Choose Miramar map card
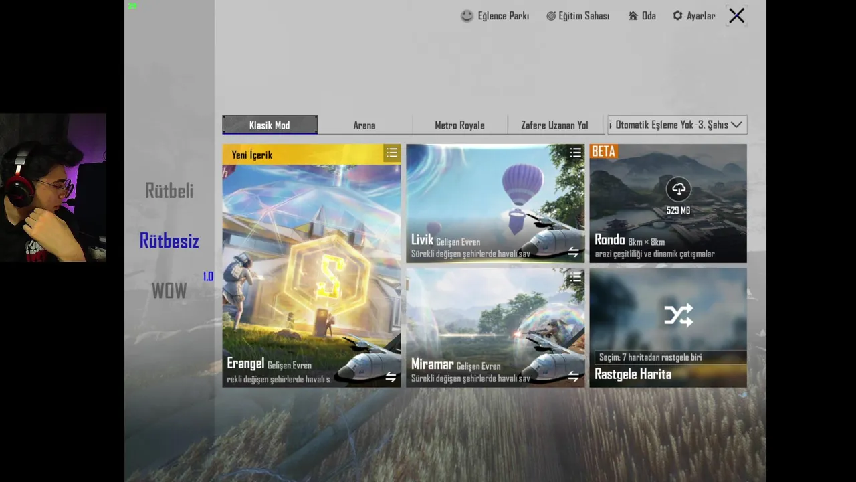856x482 pixels. click(496, 328)
